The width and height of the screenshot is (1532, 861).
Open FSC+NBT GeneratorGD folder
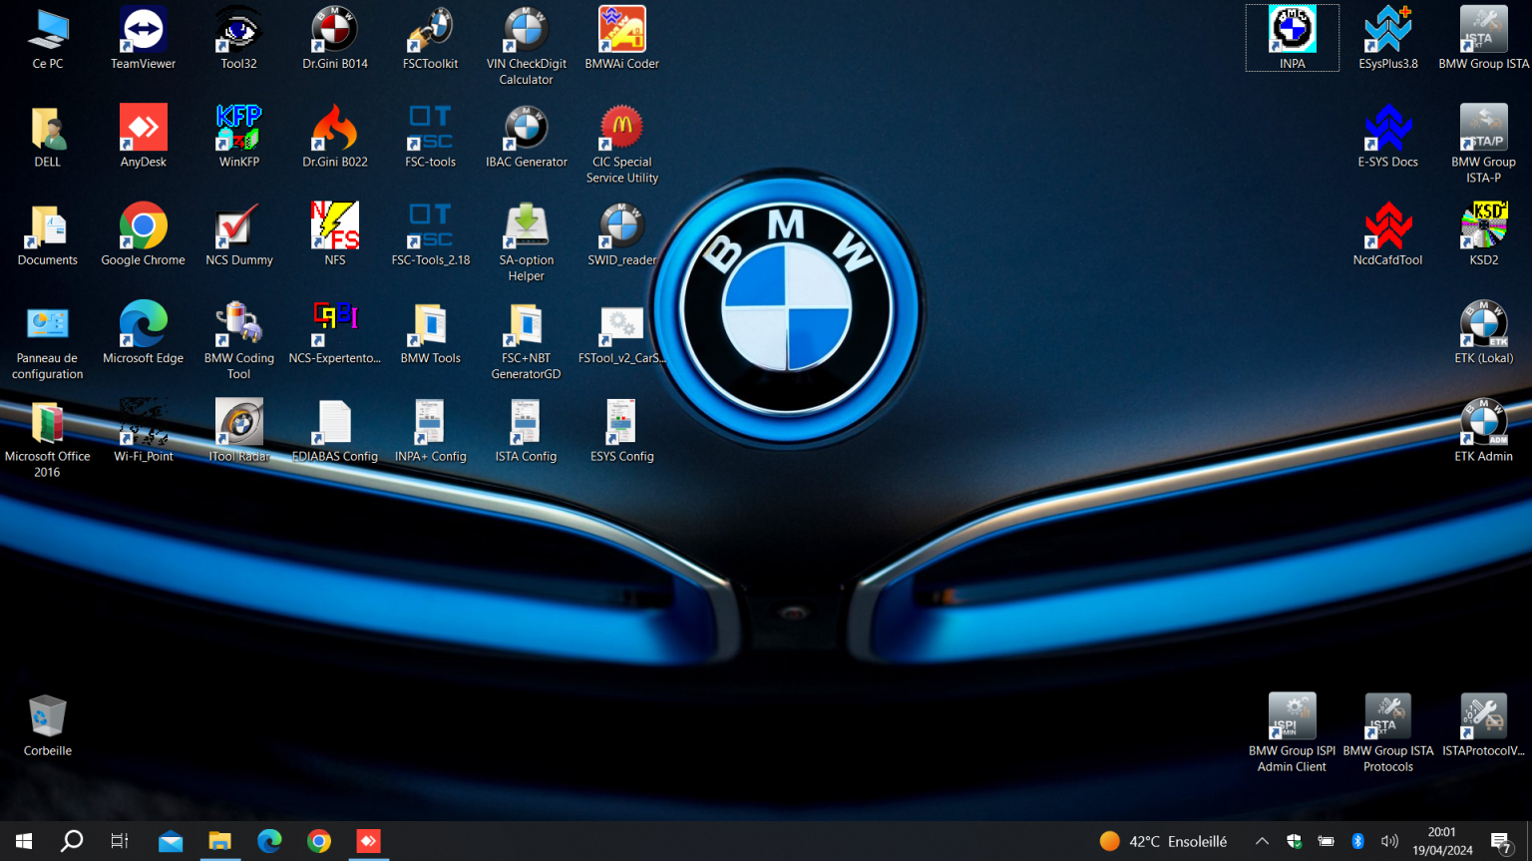tap(526, 340)
